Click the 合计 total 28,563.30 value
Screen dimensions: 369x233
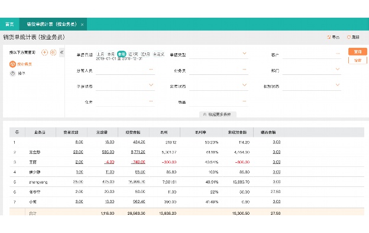[x=136, y=214]
